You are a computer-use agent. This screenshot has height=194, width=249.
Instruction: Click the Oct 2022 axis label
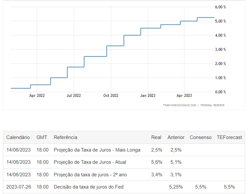point(111,96)
